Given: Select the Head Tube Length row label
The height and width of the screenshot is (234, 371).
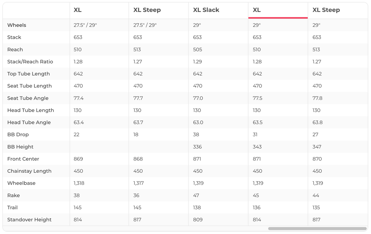Looking at the screenshot, I should tap(31, 110).
